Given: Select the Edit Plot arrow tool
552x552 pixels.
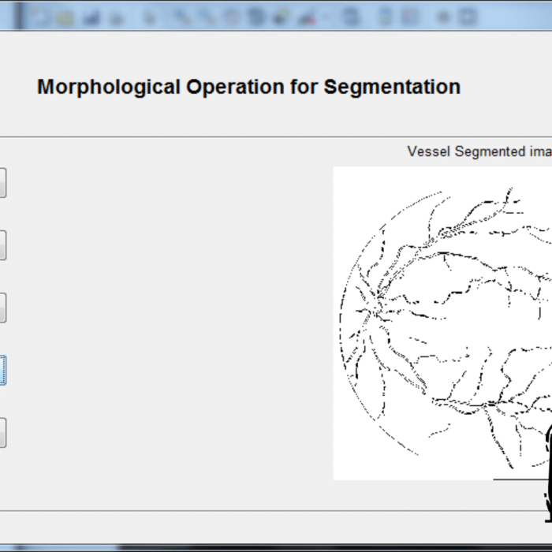Looking at the screenshot, I should pyautogui.click(x=151, y=16).
